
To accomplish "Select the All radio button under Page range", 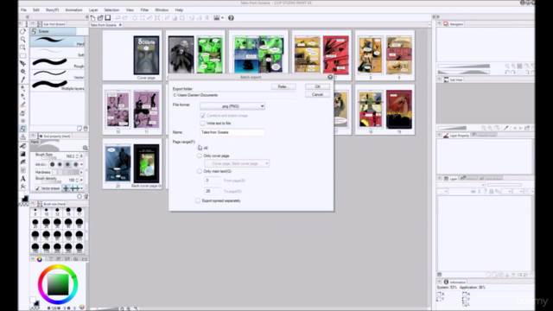I will 200,148.
